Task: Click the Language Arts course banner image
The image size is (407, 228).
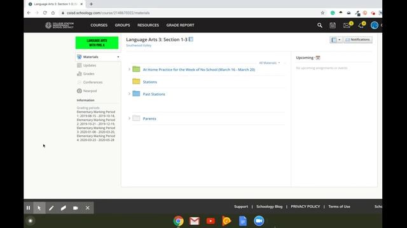Action: coord(97,42)
